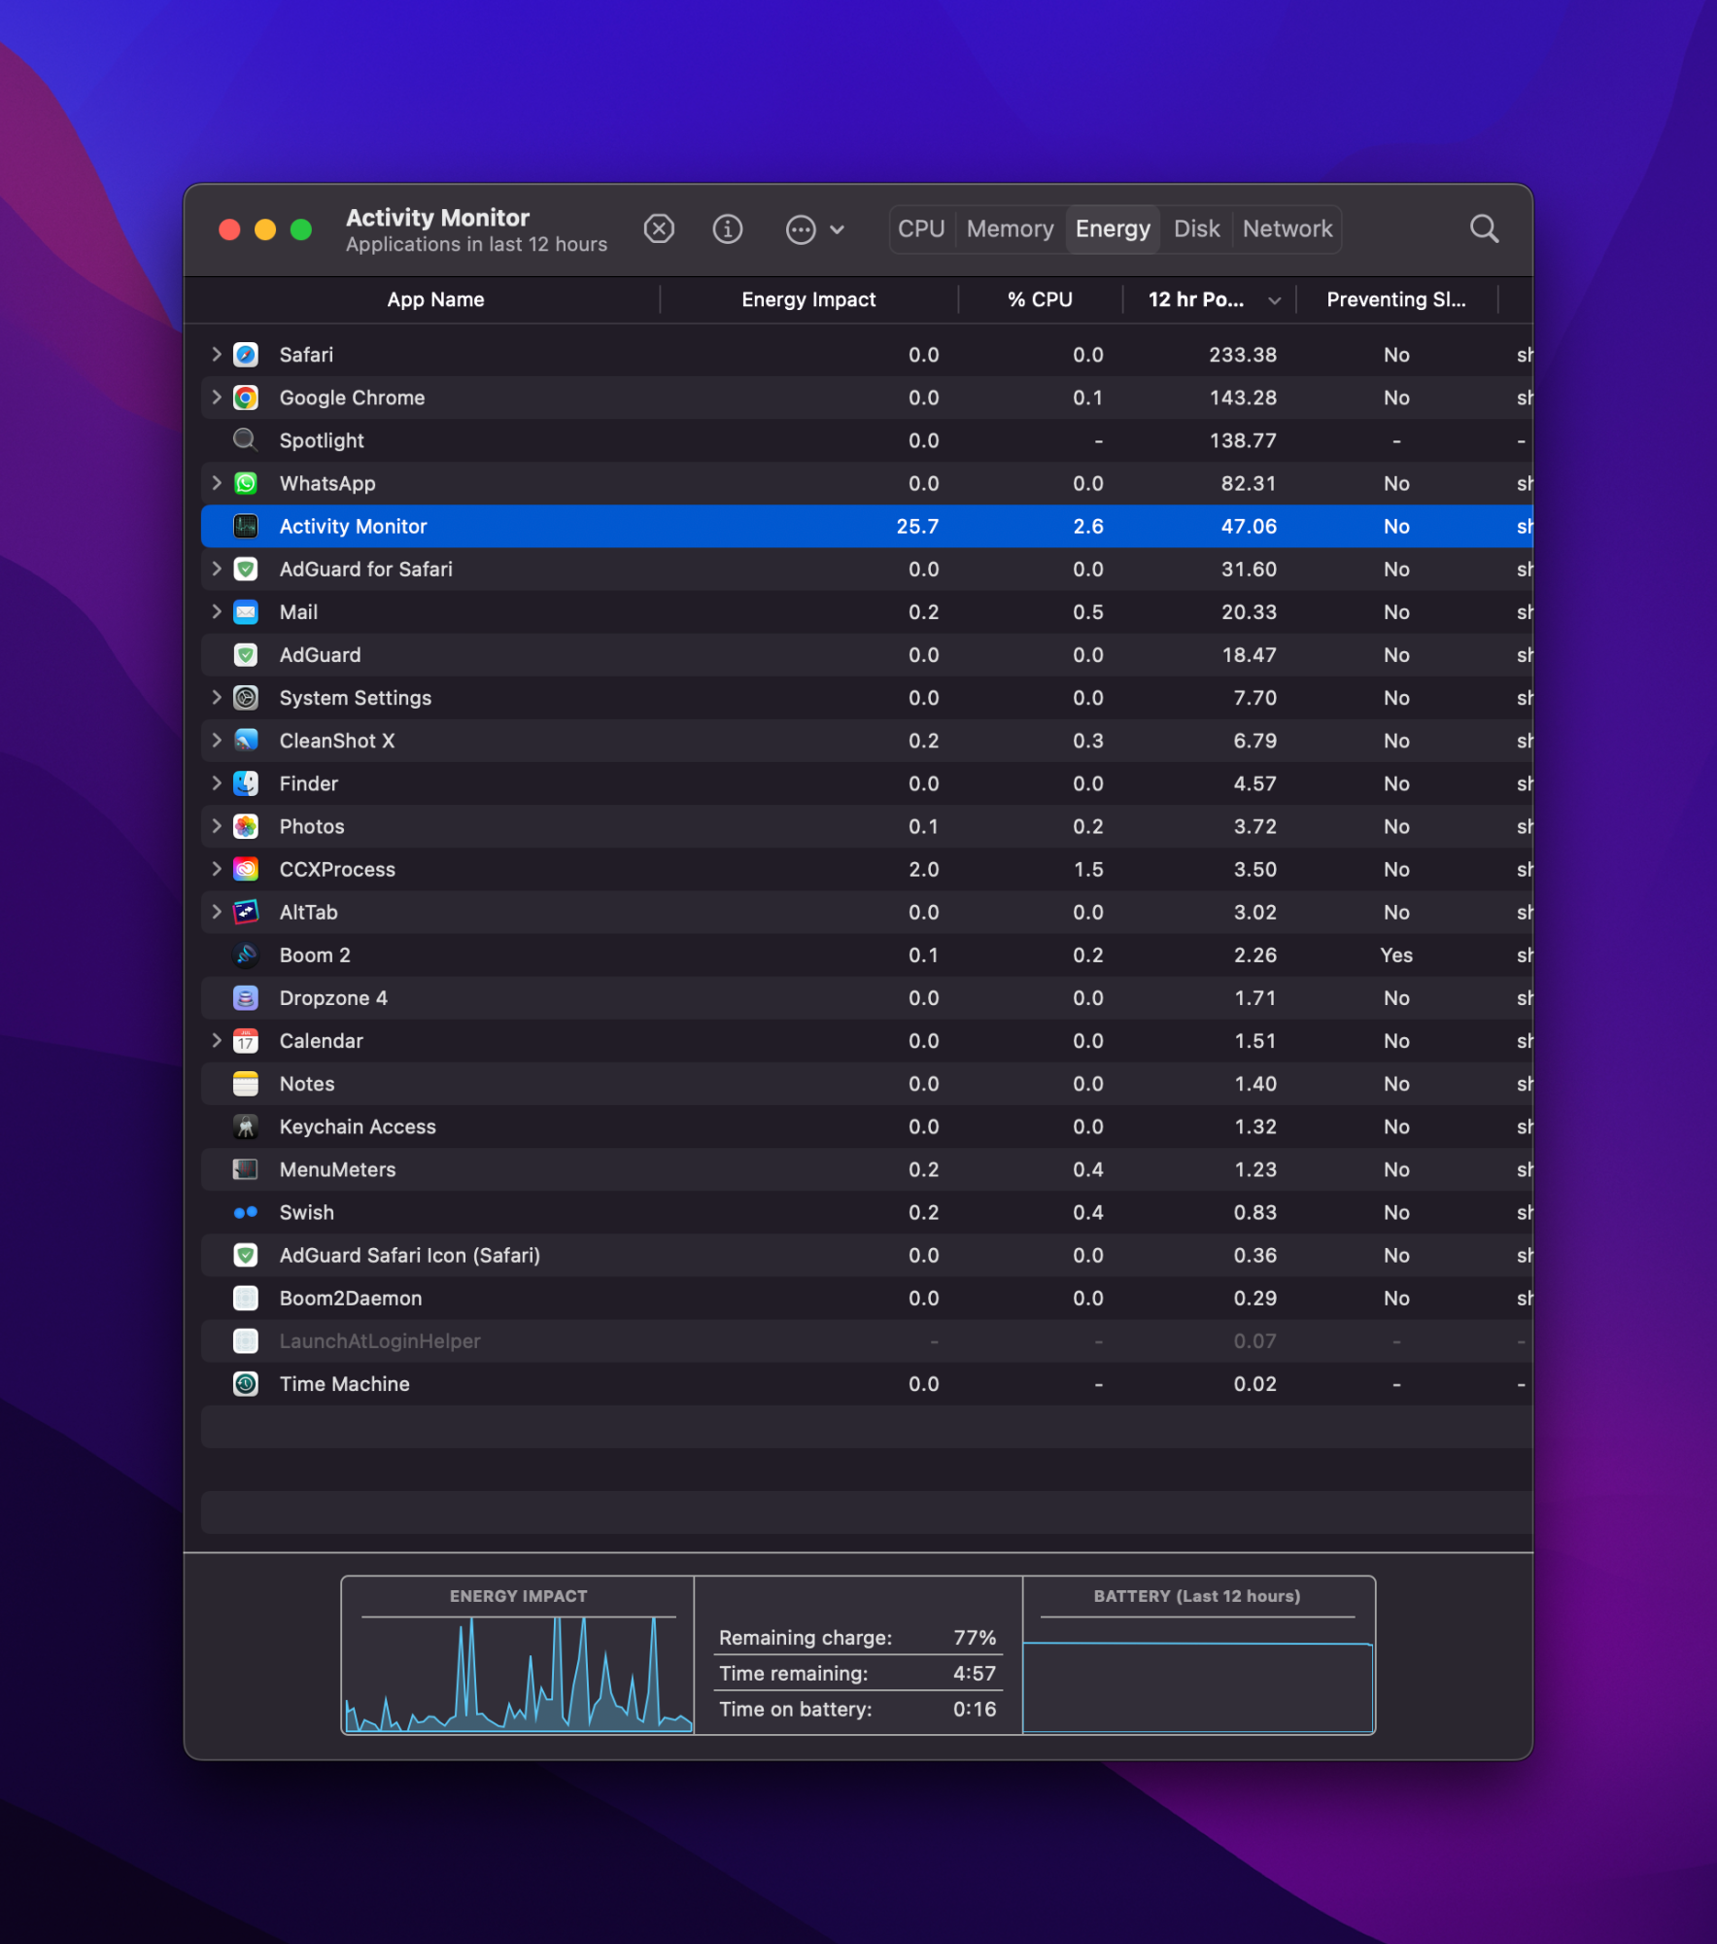Click the Finder face icon
The height and width of the screenshot is (1944, 1717).
click(x=246, y=783)
